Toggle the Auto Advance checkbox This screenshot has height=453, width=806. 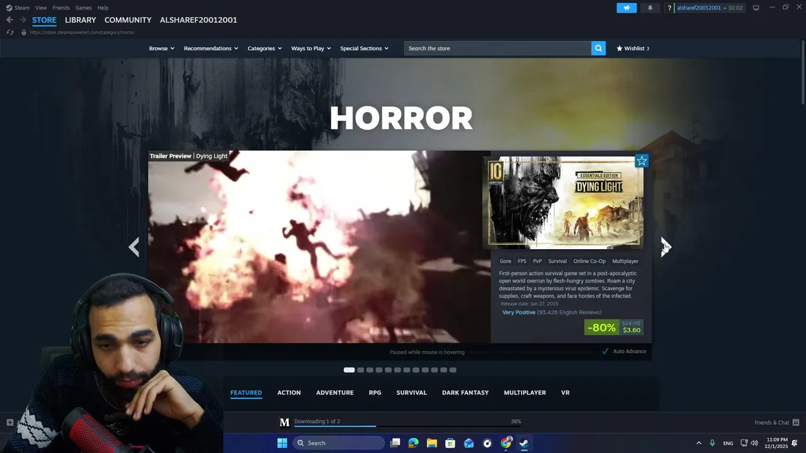click(605, 351)
